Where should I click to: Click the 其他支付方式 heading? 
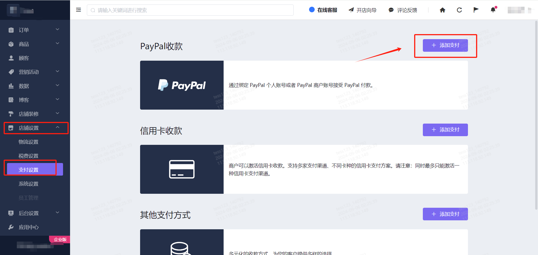165,215
